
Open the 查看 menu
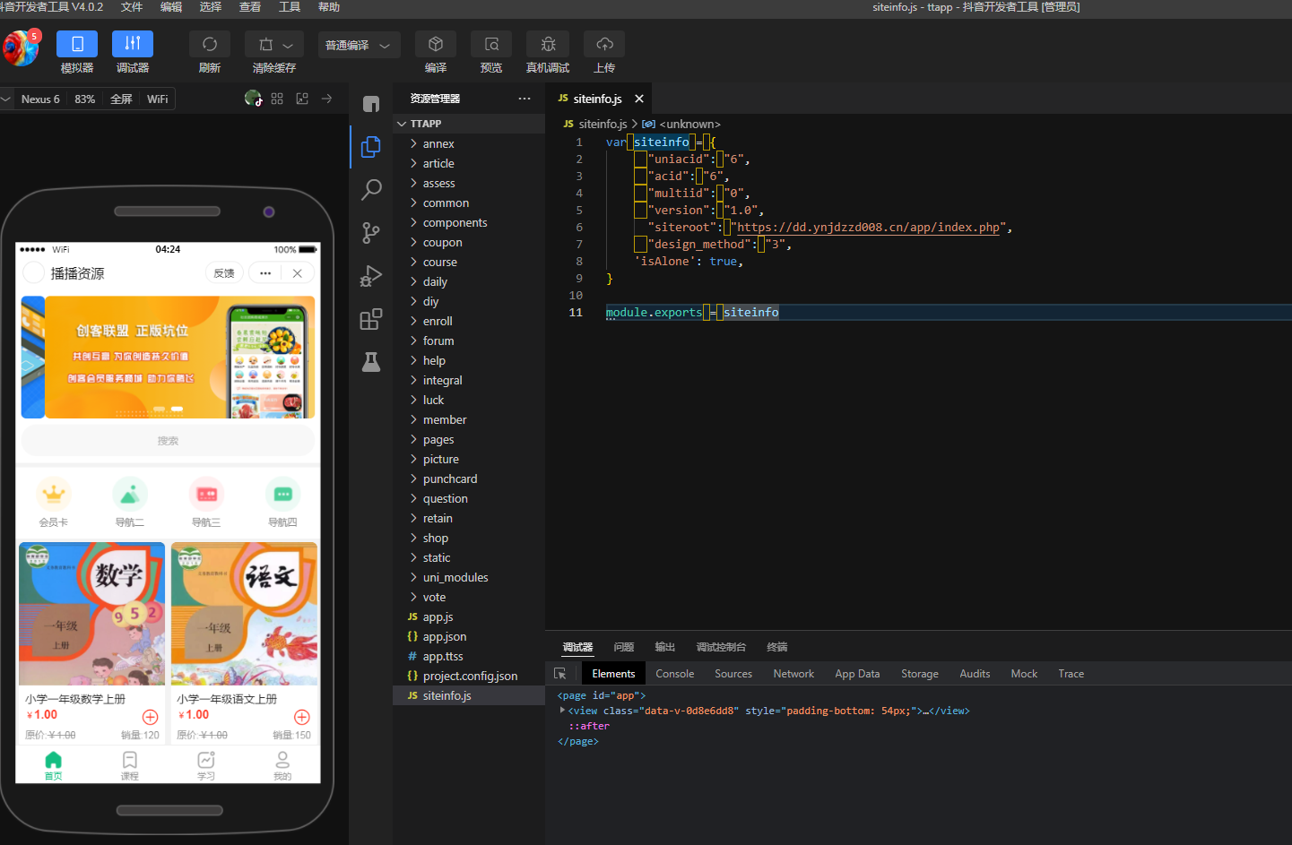coord(250,7)
